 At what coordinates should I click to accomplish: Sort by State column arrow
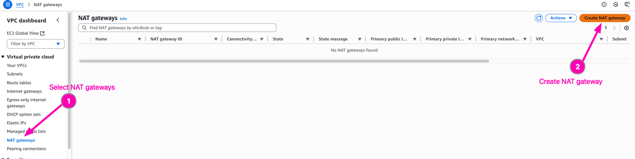click(308, 39)
